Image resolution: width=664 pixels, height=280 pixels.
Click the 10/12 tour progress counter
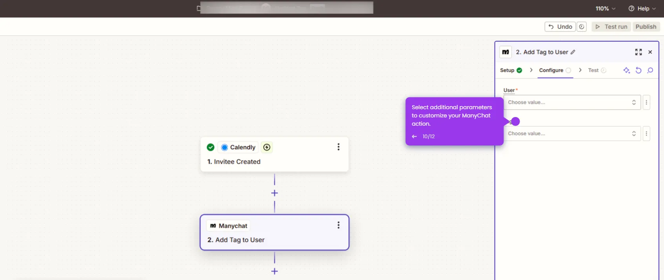point(429,136)
